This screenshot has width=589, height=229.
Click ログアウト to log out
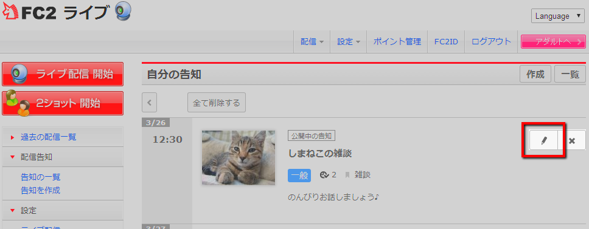click(x=491, y=41)
